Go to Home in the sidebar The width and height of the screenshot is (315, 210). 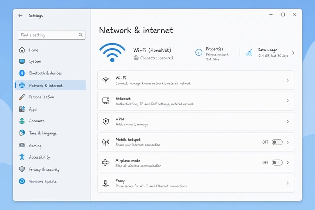click(50, 50)
